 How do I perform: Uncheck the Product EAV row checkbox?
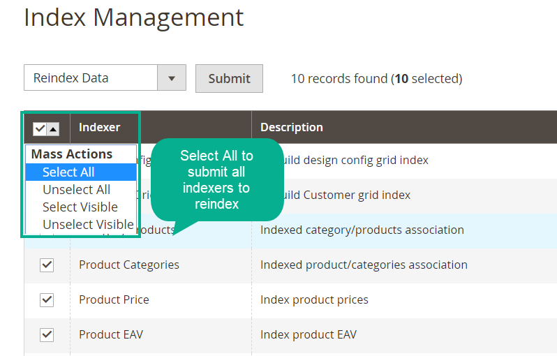[x=47, y=334]
